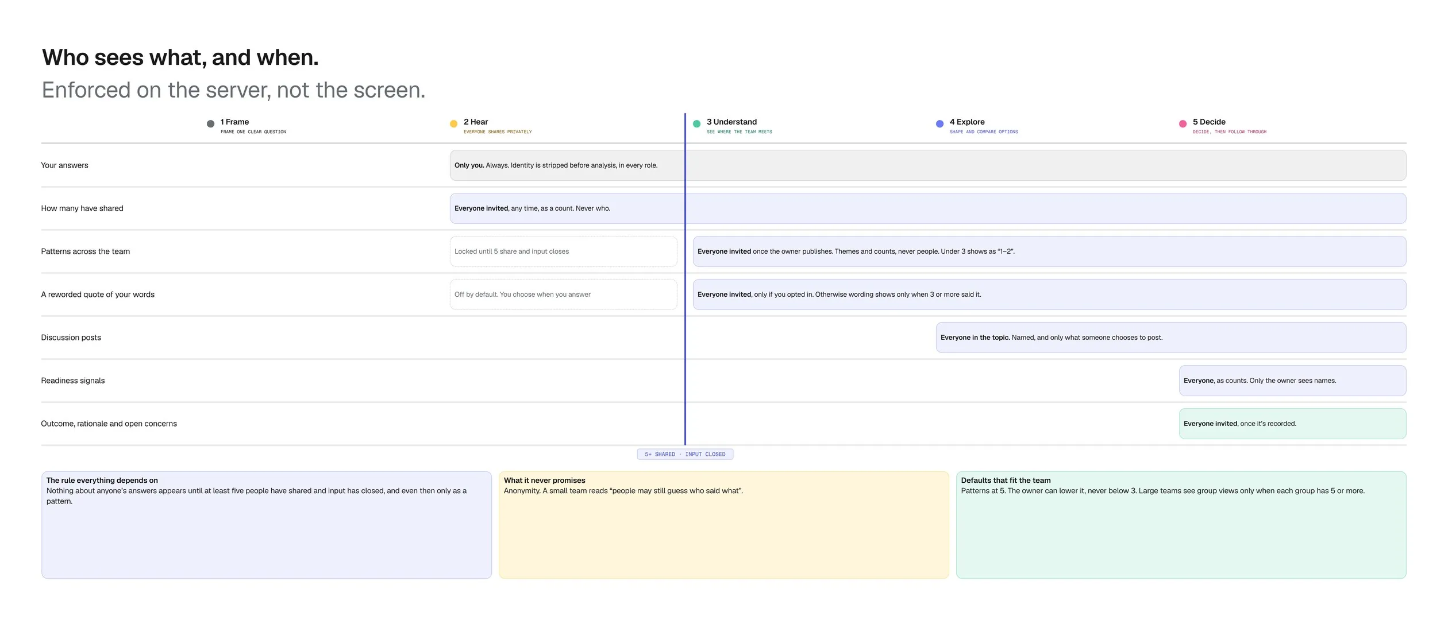Screen dimensions: 1448x620
Task: Click 'Locked until 5 share and input closes' box
Action: pos(563,251)
